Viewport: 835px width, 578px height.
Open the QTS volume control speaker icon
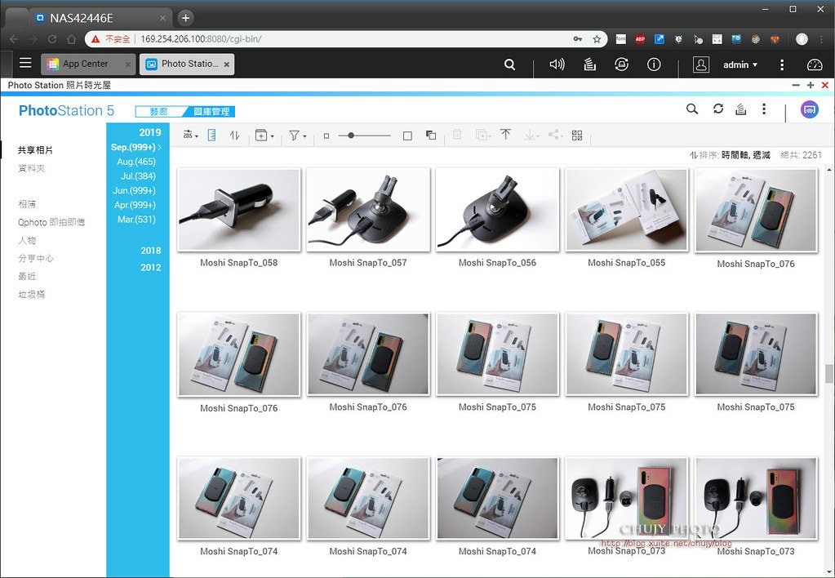[x=557, y=64]
